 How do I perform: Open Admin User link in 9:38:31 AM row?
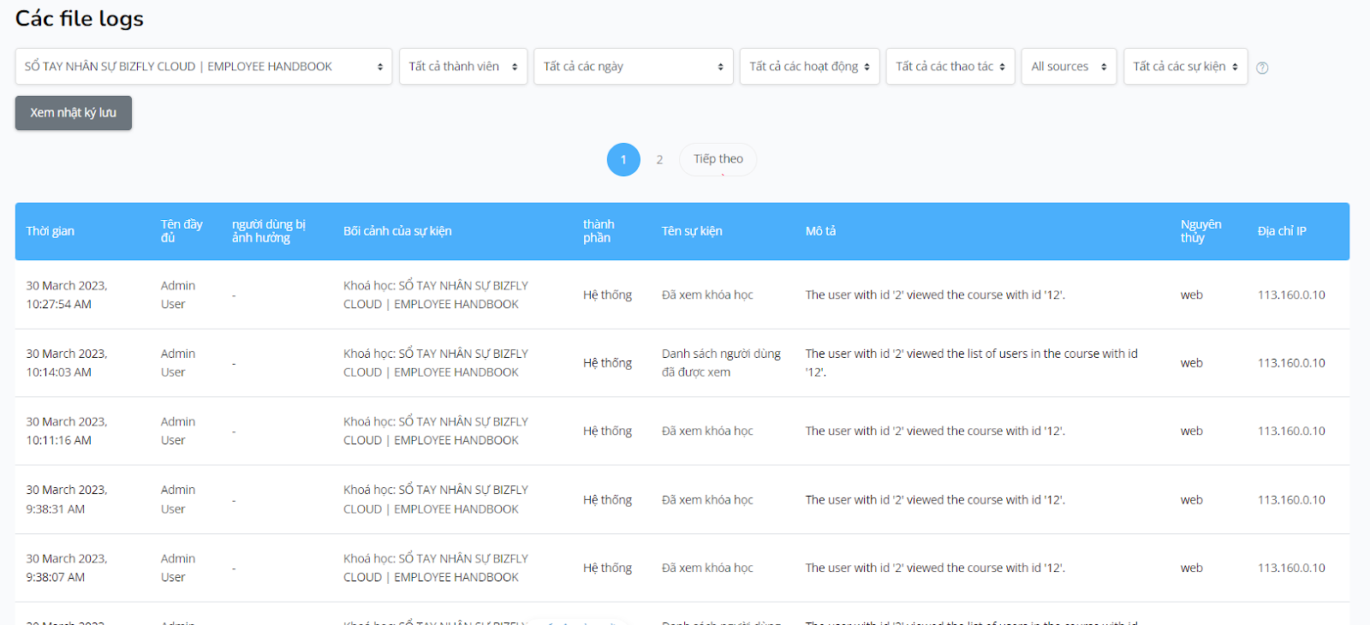tap(178, 499)
